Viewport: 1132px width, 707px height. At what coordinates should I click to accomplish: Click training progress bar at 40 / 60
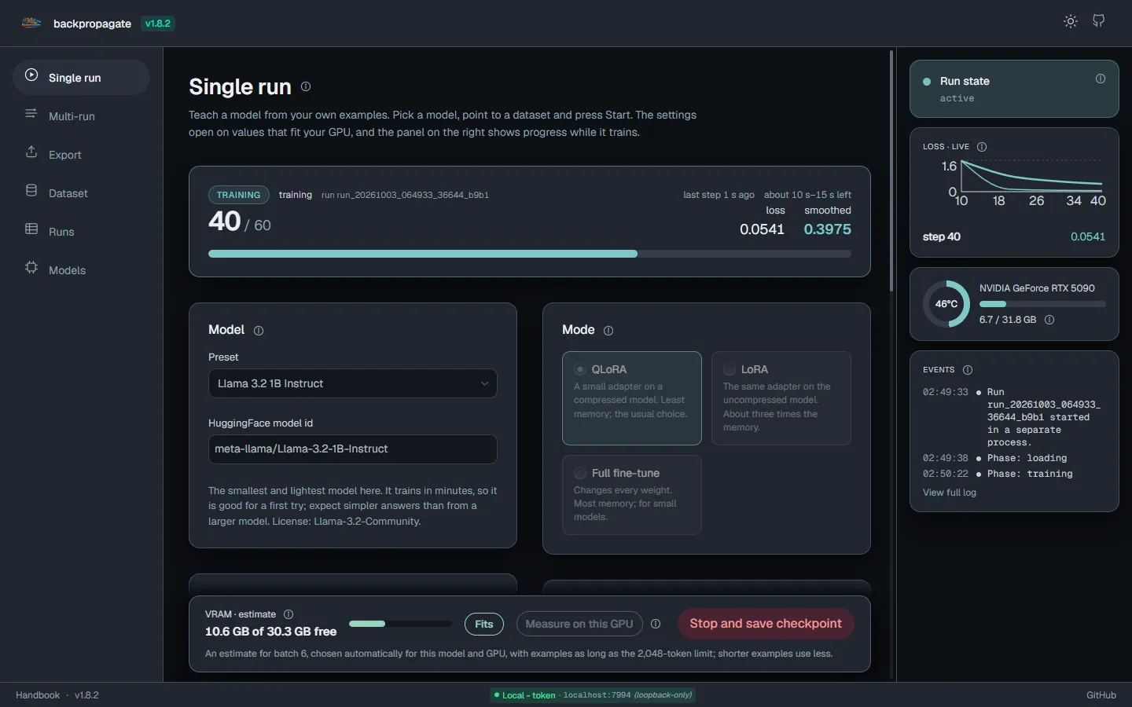click(530, 254)
